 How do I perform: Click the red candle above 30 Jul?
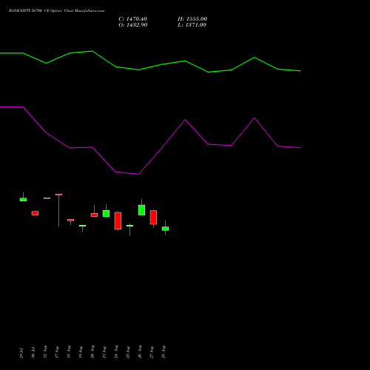click(x=35, y=213)
